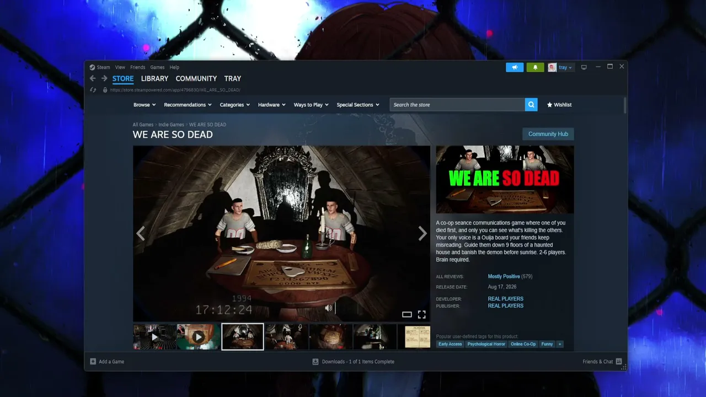Image resolution: width=706 pixels, height=397 pixels.
Task: Expand the Special Sections dropdown
Action: 358,105
